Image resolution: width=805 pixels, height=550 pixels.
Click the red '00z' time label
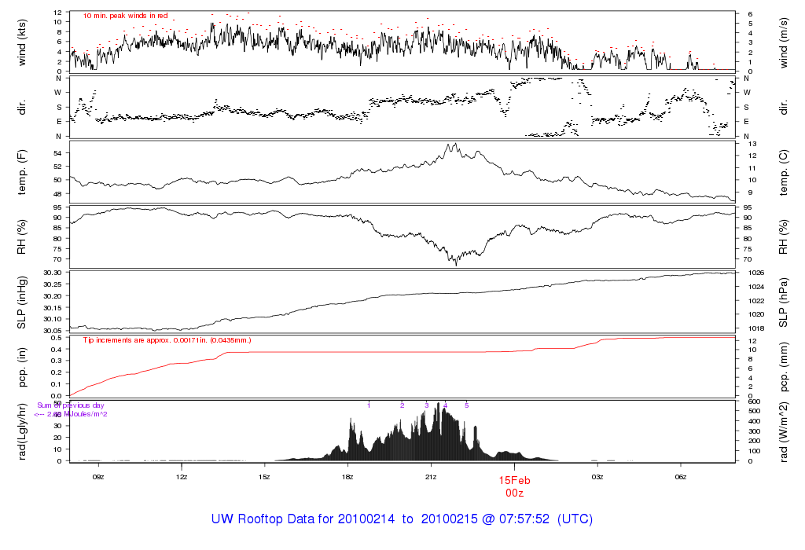[x=514, y=493]
